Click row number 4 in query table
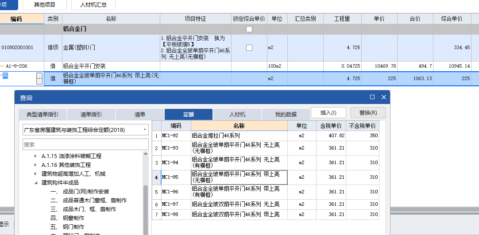Viewport: 479px width, 235px height. (156, 177)
